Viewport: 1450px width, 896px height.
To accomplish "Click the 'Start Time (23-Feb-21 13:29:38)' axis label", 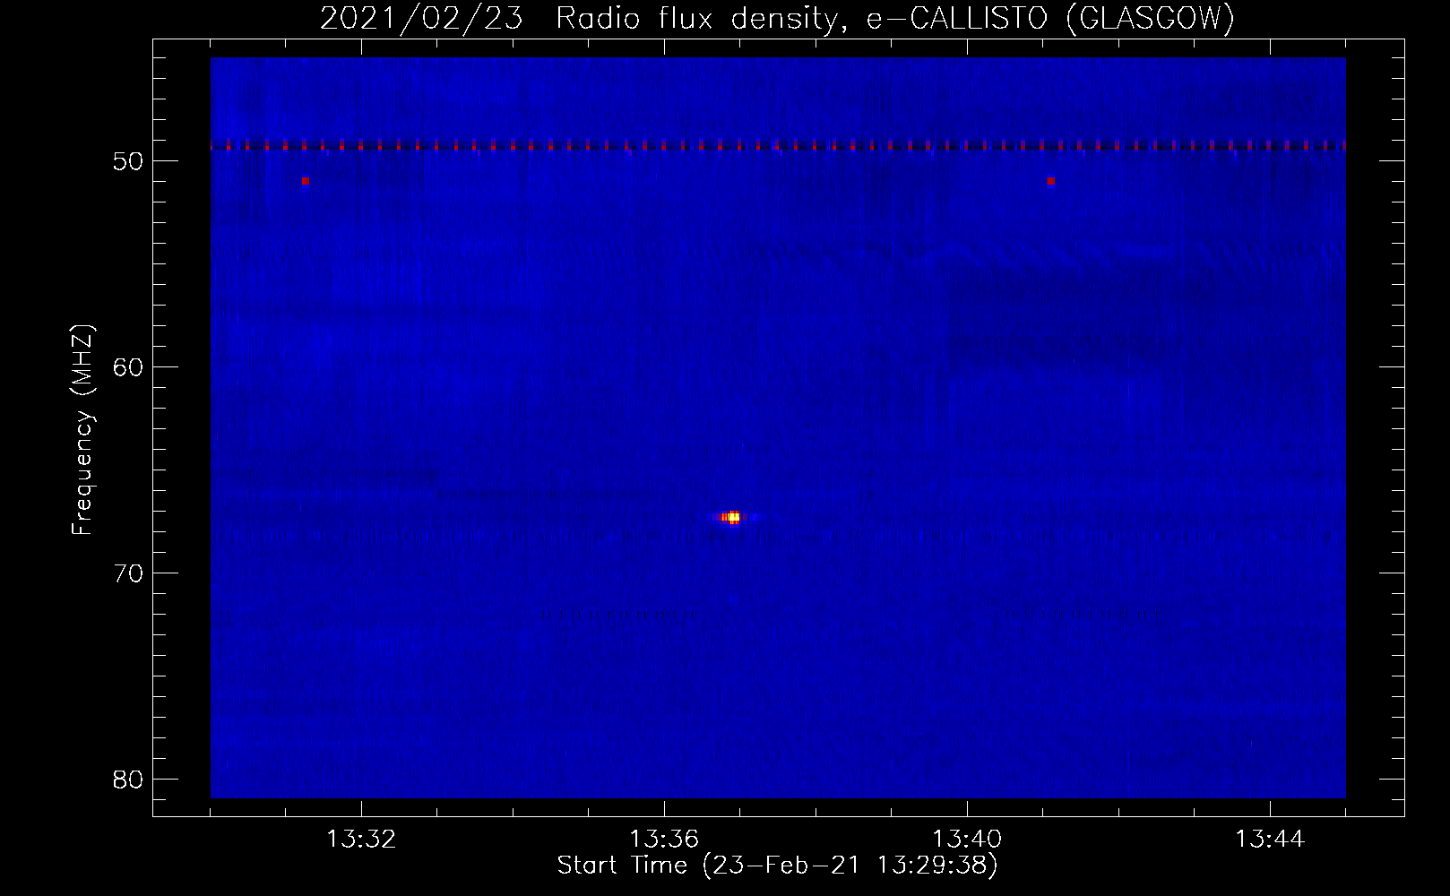I will (x=777, y=866).
